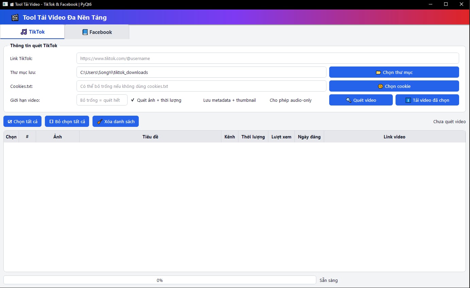Click the Thời lượng column header
The image size is (470, 288).
point(253,137)
